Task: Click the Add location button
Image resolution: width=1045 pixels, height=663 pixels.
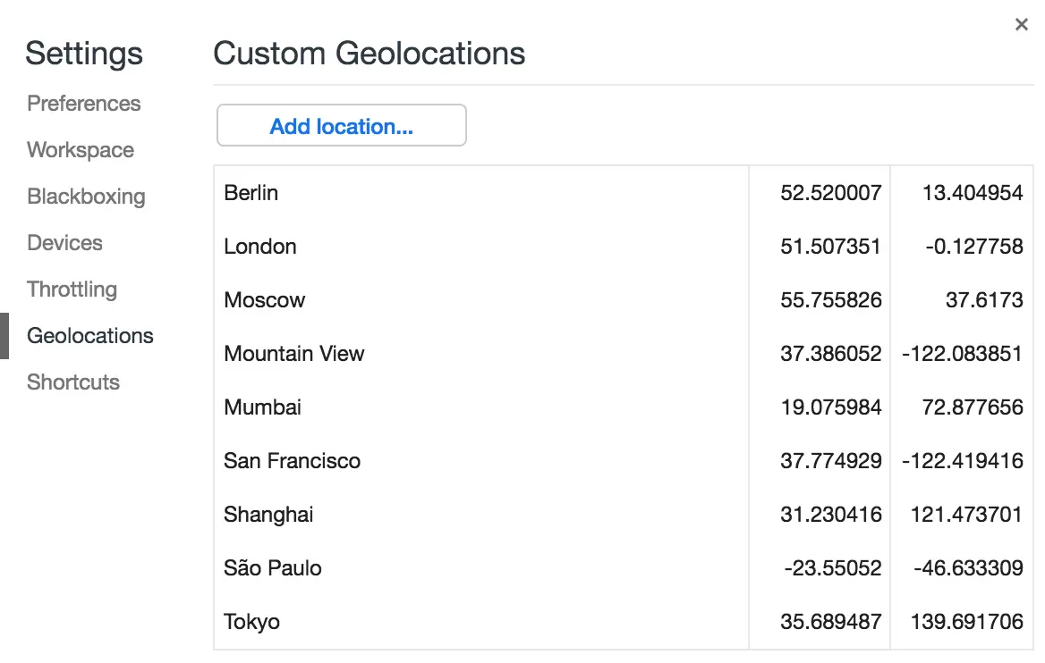Action: pyautogui.click(x=341, y=125)
